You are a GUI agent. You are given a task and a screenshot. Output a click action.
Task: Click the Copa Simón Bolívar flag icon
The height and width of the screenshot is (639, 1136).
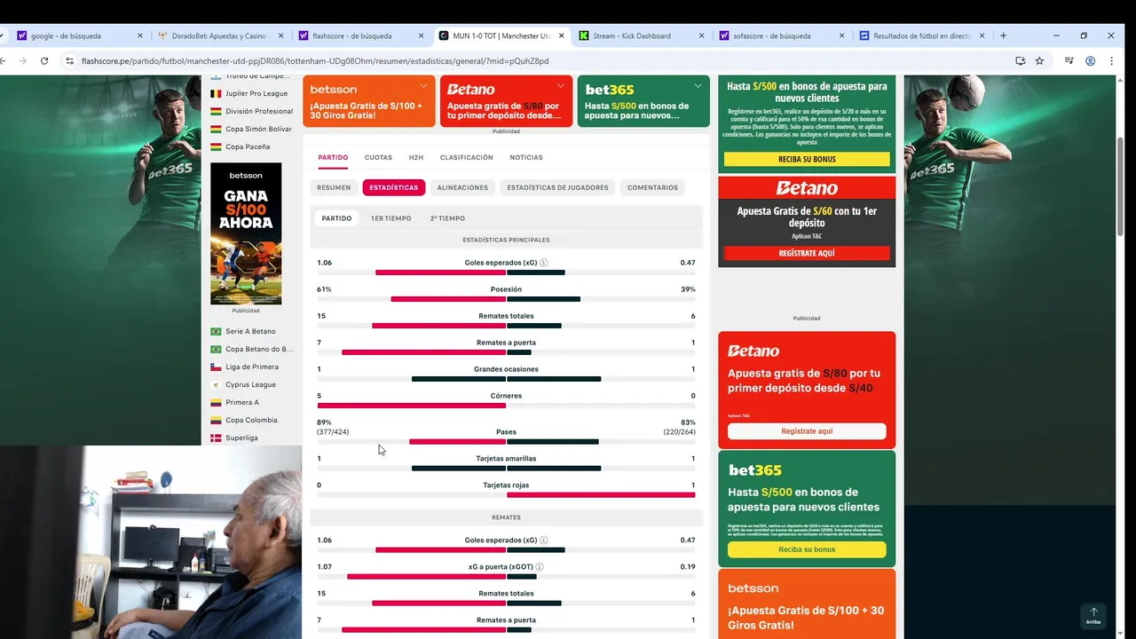pyautogui.click(x=216, y=129)
